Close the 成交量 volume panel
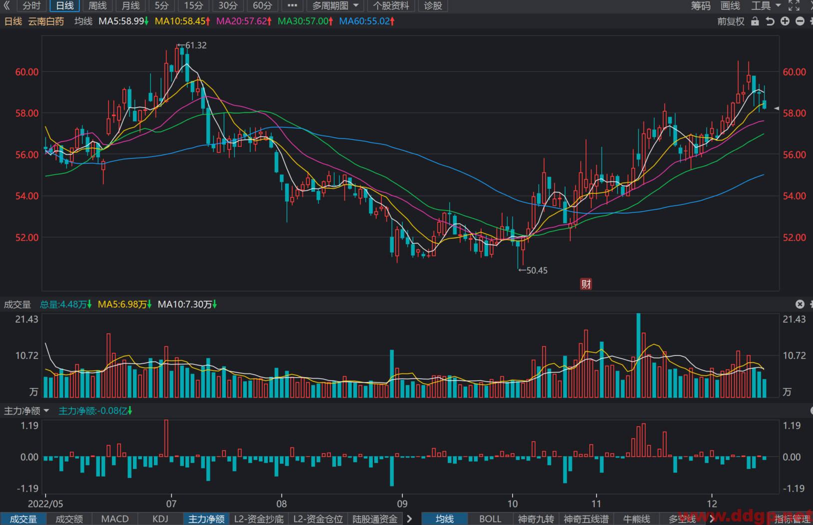Viewport: 813px width, 525px height. (800, 304)
